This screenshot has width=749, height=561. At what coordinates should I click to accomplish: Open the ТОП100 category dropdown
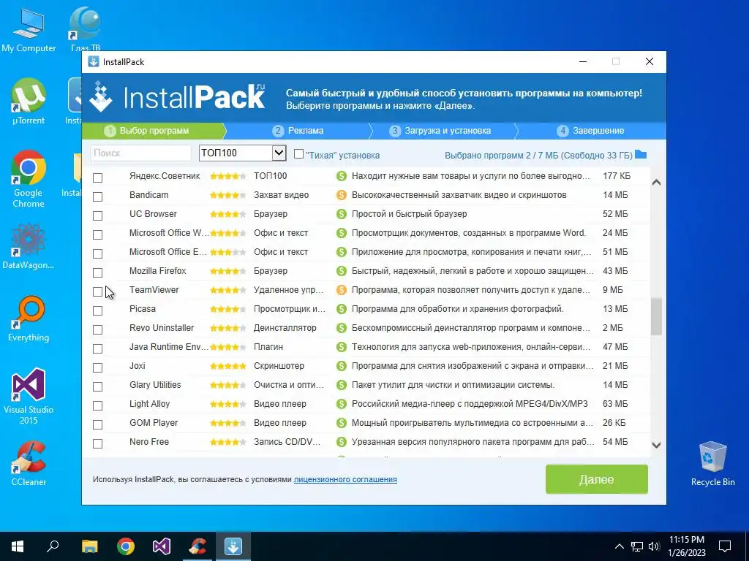243,153
